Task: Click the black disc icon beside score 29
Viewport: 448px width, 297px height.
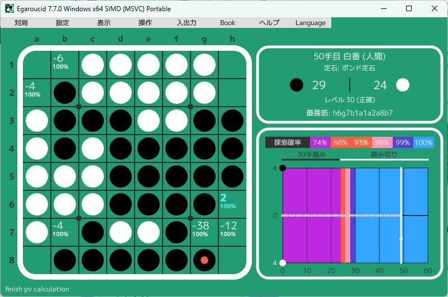Action: click(297, 85)
